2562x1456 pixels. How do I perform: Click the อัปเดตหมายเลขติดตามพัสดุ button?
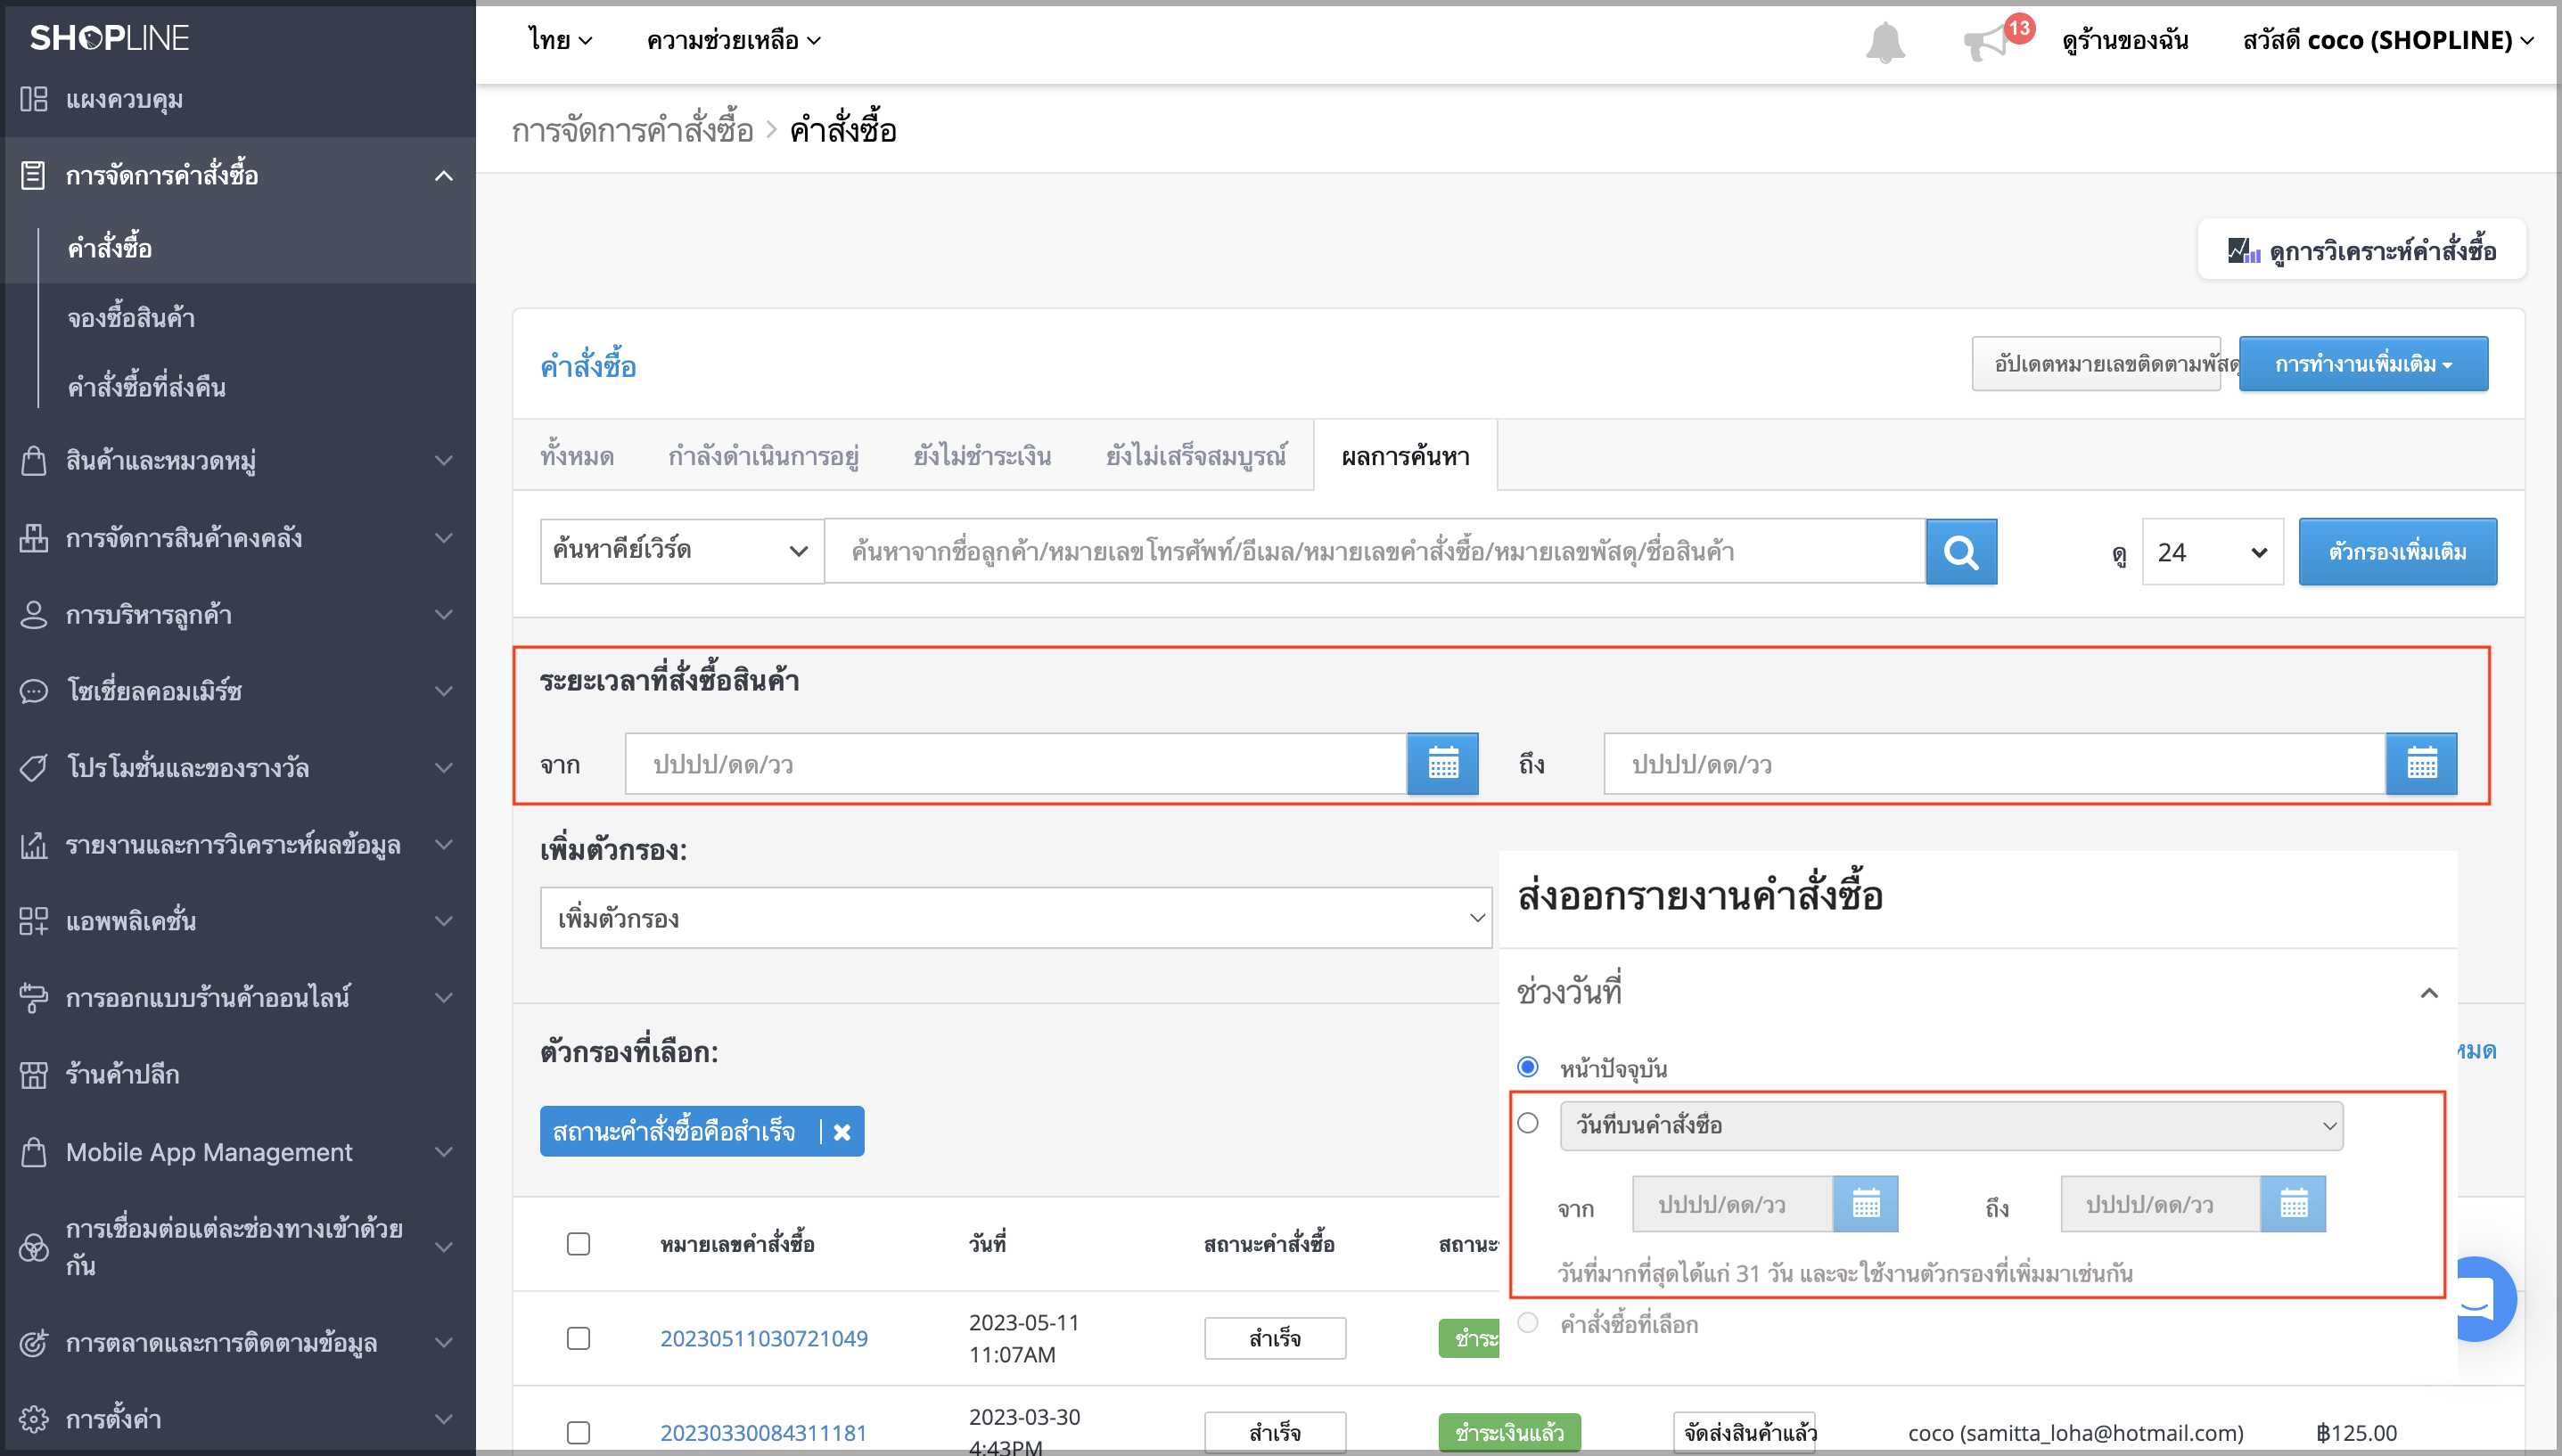coord(2096,364)
